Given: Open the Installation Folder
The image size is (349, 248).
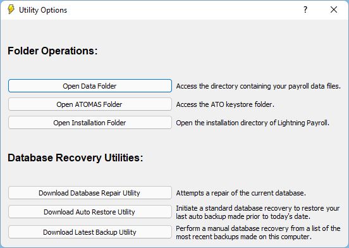Looking at the screenshot, I should (x=90, y=123).
